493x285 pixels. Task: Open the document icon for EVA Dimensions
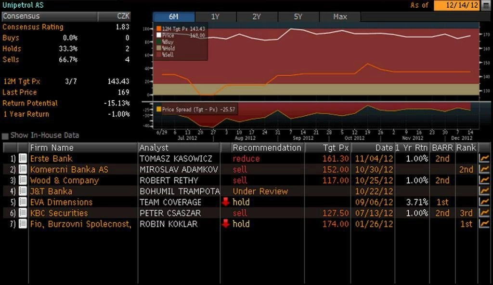point(23,202)
